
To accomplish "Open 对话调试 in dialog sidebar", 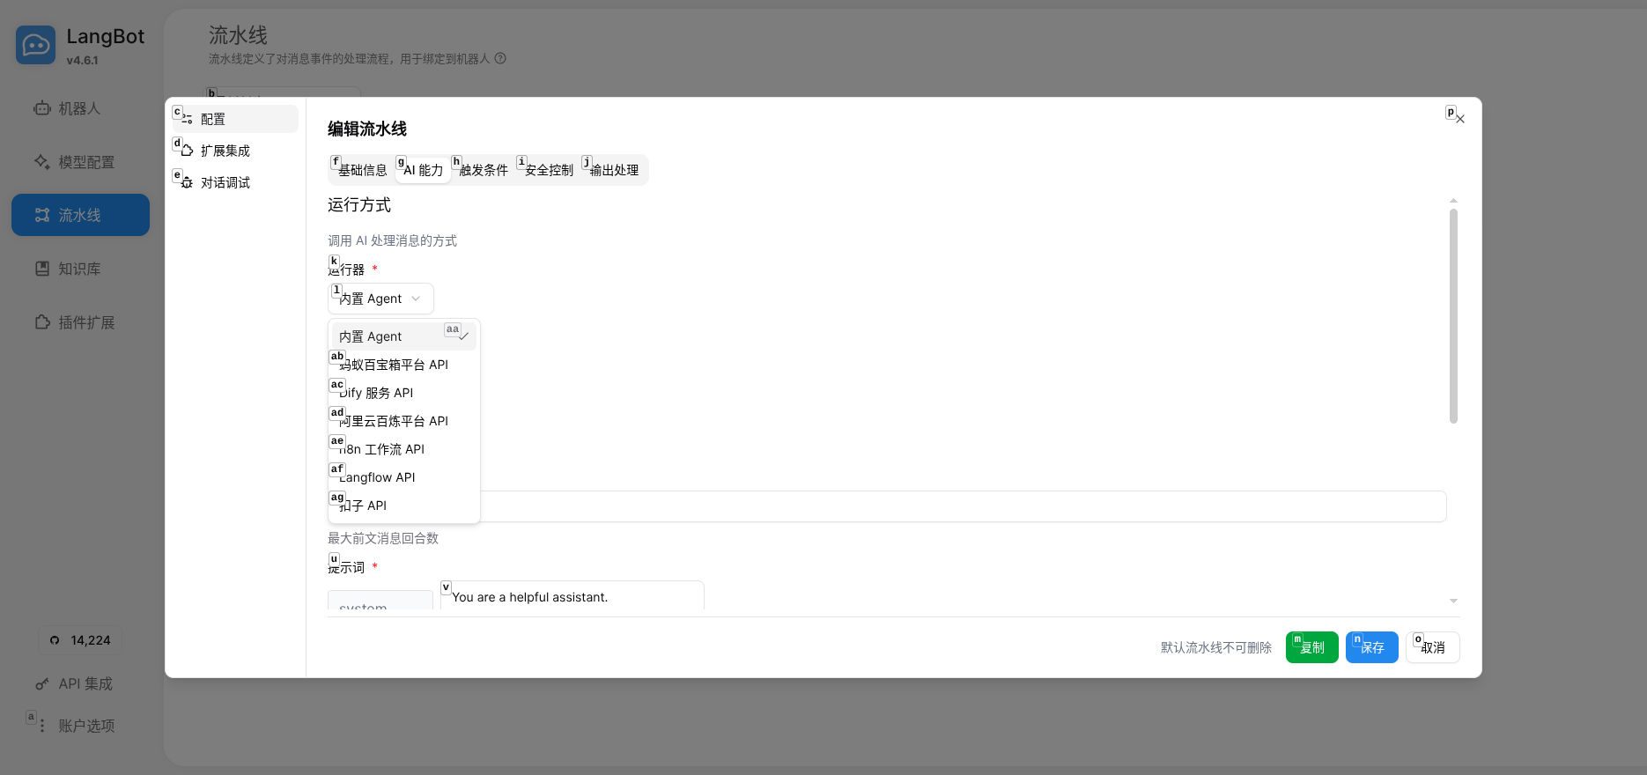I will click(x=225, y=182).
